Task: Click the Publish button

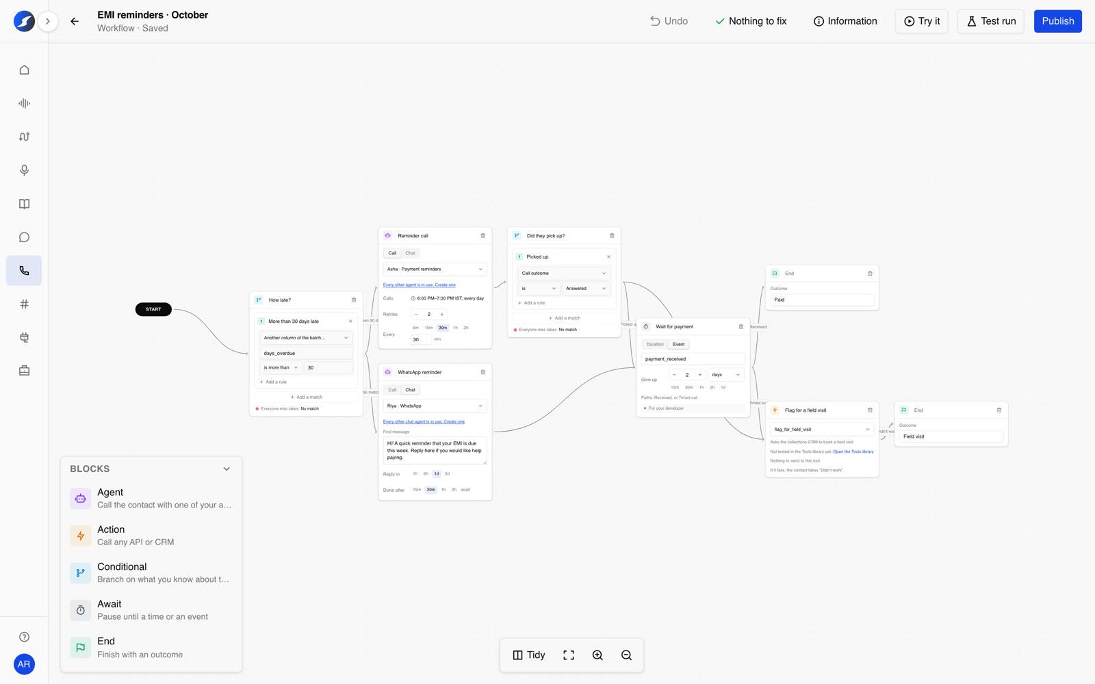Action: (x=1057, y=21)
